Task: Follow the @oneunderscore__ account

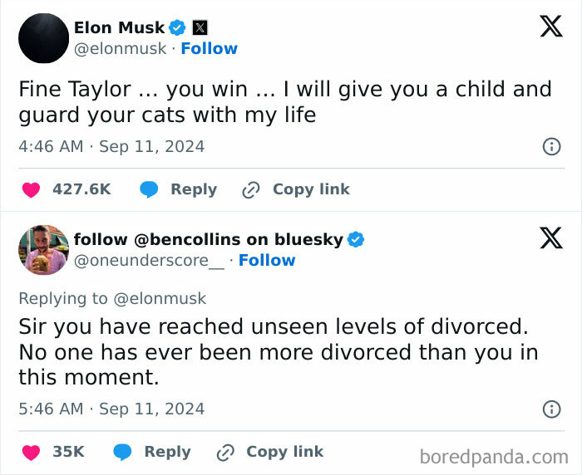Action: click(266, 261)
